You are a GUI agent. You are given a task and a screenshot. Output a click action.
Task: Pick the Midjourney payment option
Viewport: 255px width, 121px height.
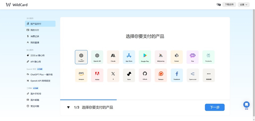[x=161, y=57]
